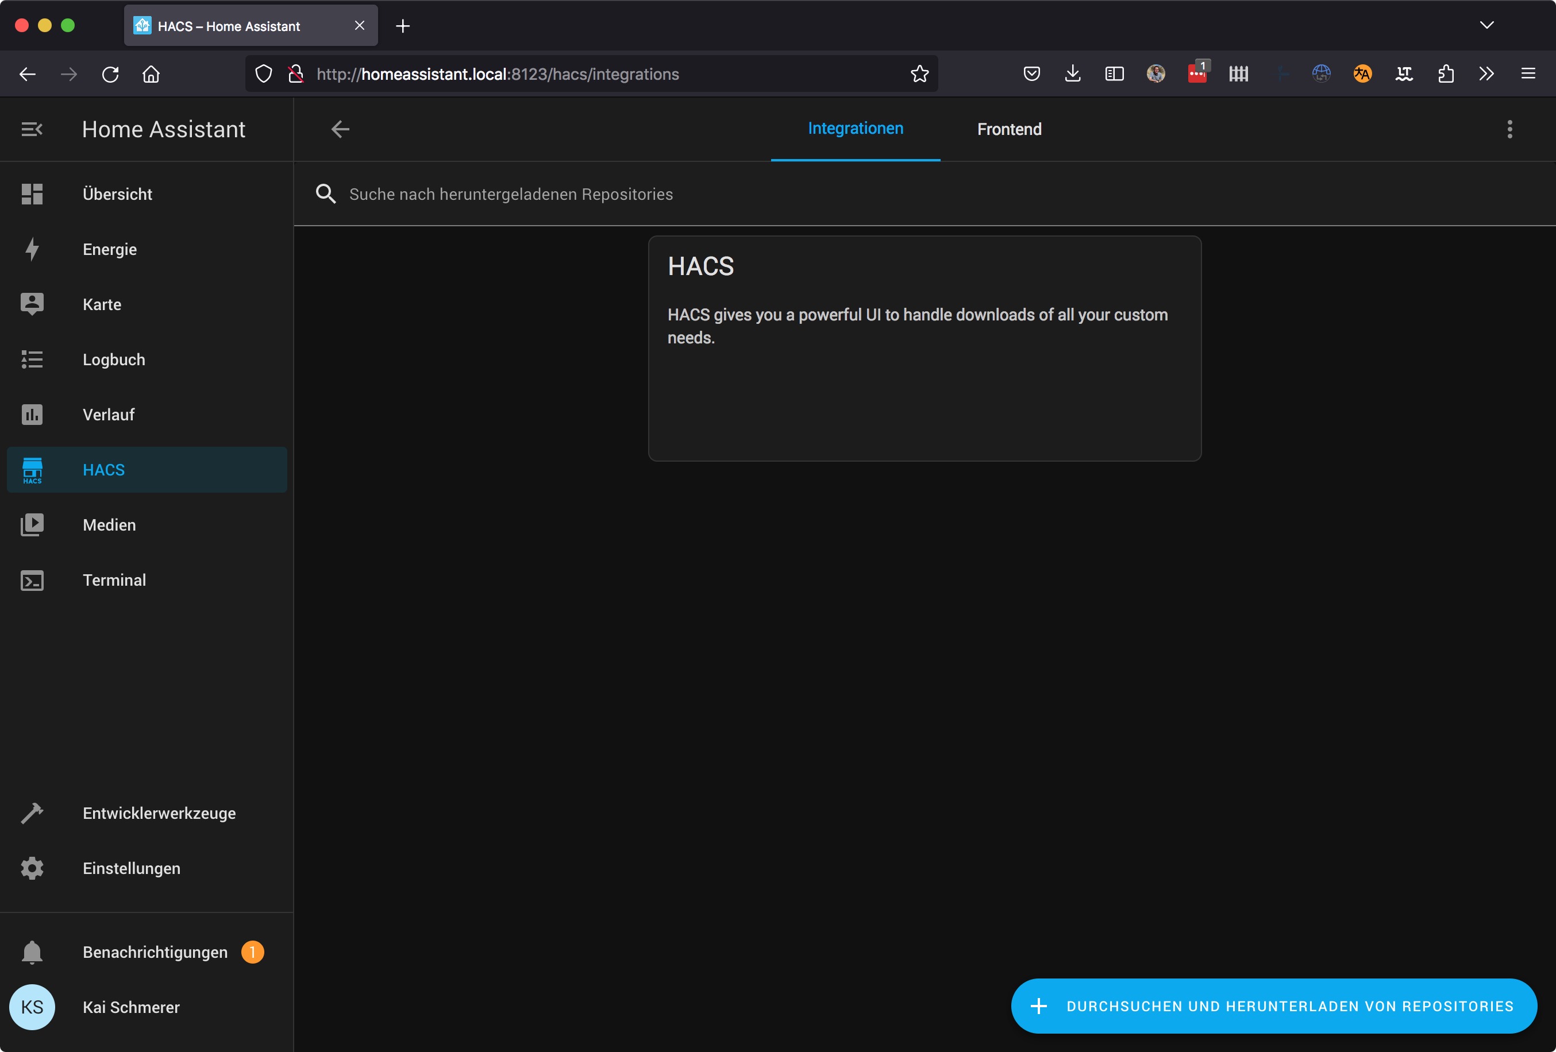The width and height of the screenshot is (1556, 1052).
Task: Click the Energie lightning icon
Action: tap(32, 249)
